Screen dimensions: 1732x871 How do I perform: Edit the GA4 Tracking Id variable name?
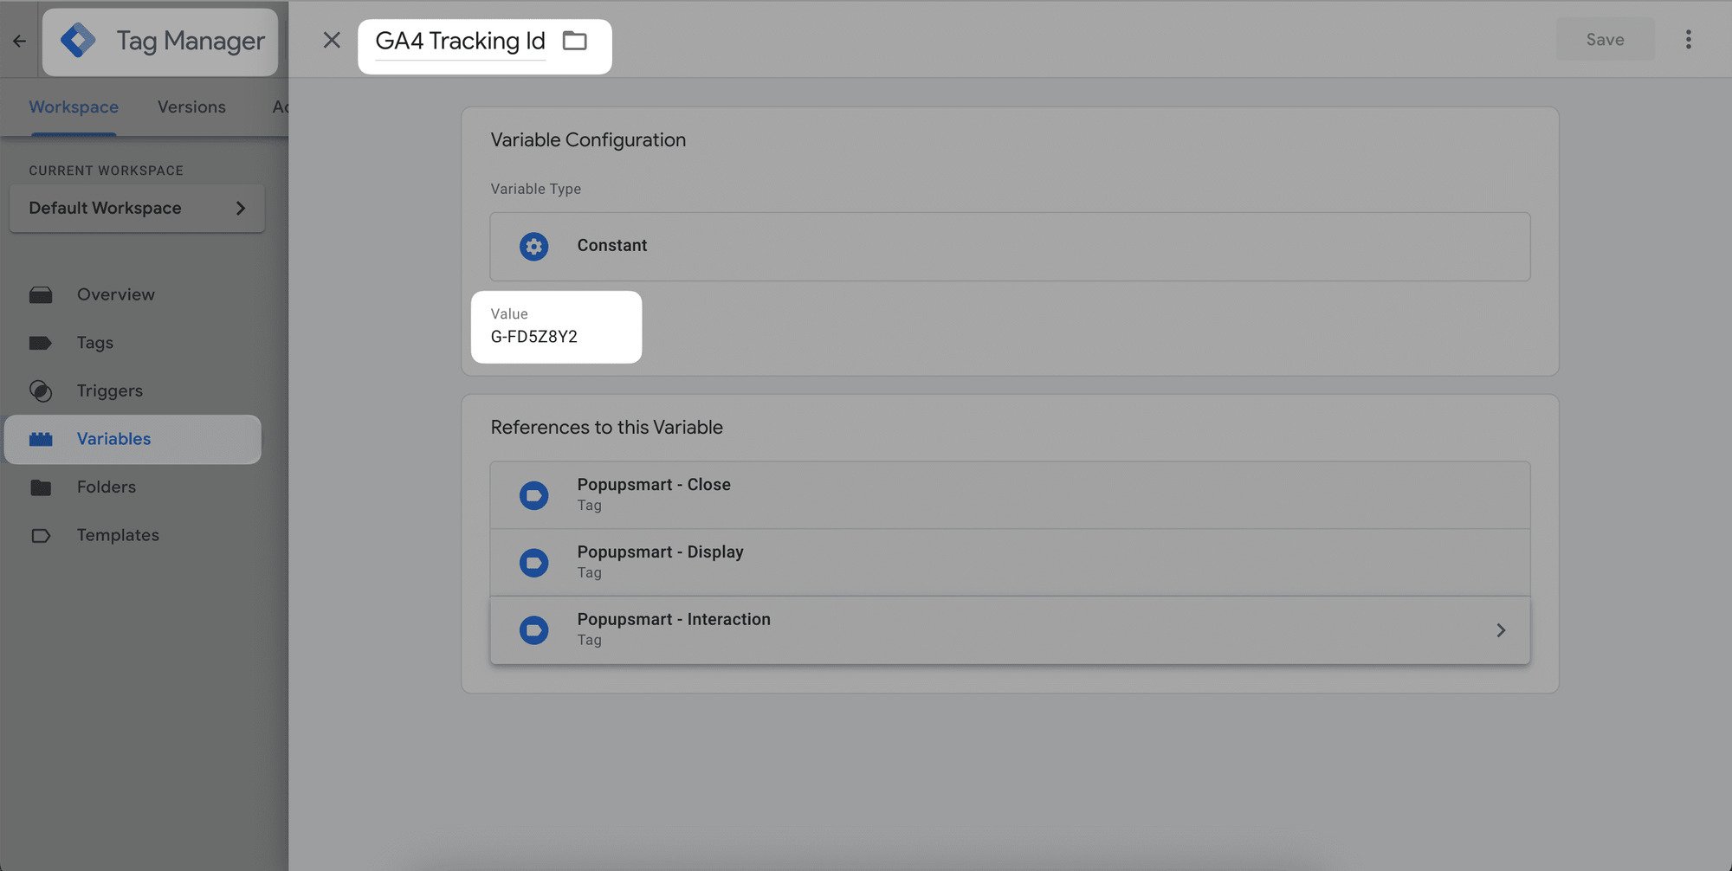[460, 41]
